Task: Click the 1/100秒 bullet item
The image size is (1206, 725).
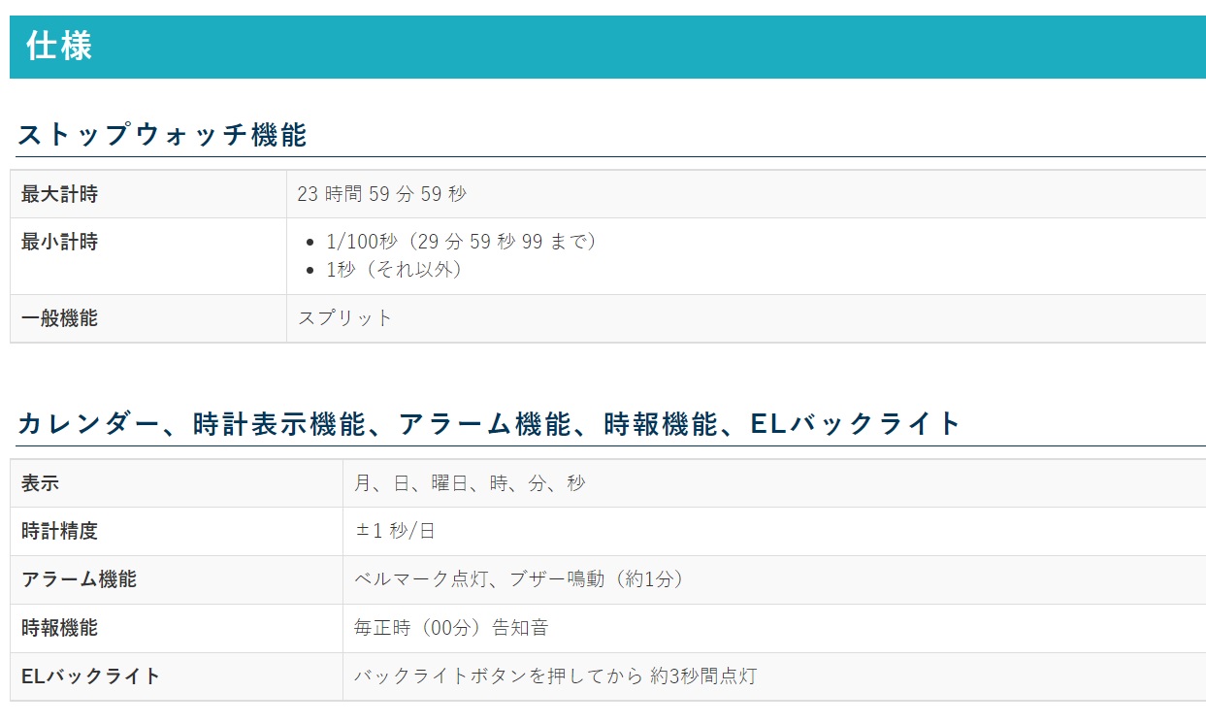Action: [x=461, y=242]
